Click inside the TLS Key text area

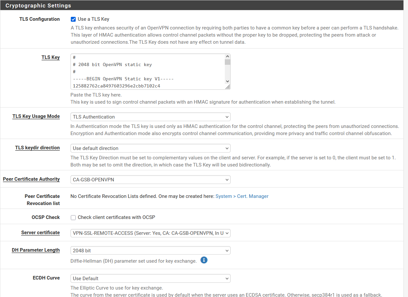pyautogui.click(x=146, y=71)
